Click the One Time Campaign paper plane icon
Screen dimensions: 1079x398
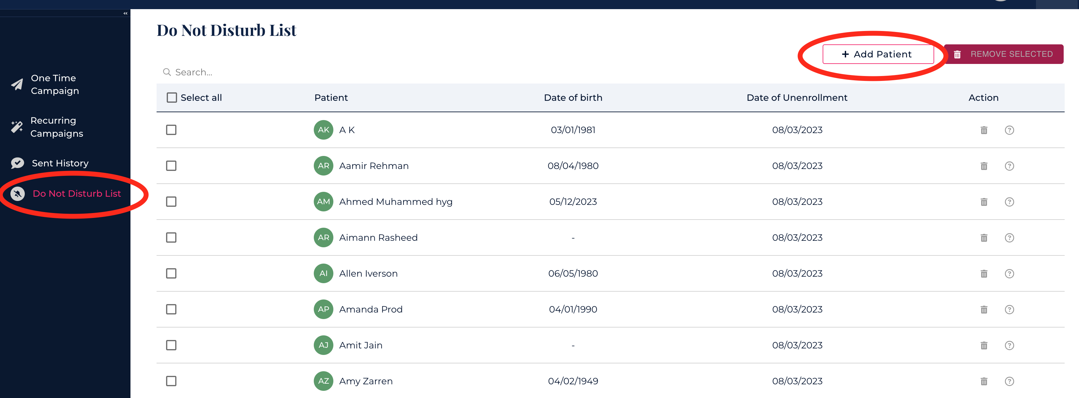(17, 84)
